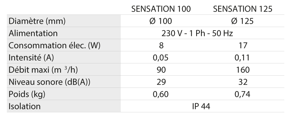The height and width of the screenshot is (121, 286).
Task: Select the Débit maxi (m³/h) label
Action: point(43,70)
